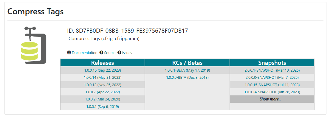
Task: Open the Source link
Action: pyautogui.click(x=110, y=53)
